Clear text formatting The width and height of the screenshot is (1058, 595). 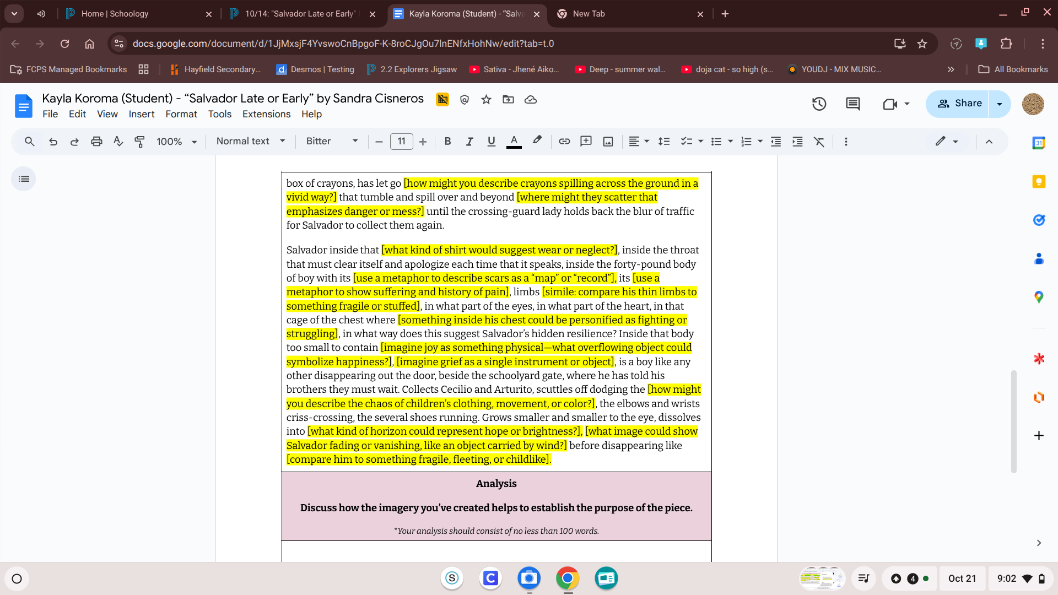819,142
